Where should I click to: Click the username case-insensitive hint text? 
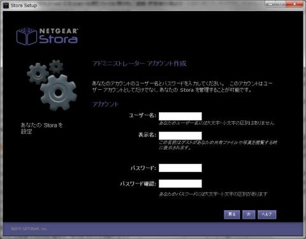(x=217, y=123)
